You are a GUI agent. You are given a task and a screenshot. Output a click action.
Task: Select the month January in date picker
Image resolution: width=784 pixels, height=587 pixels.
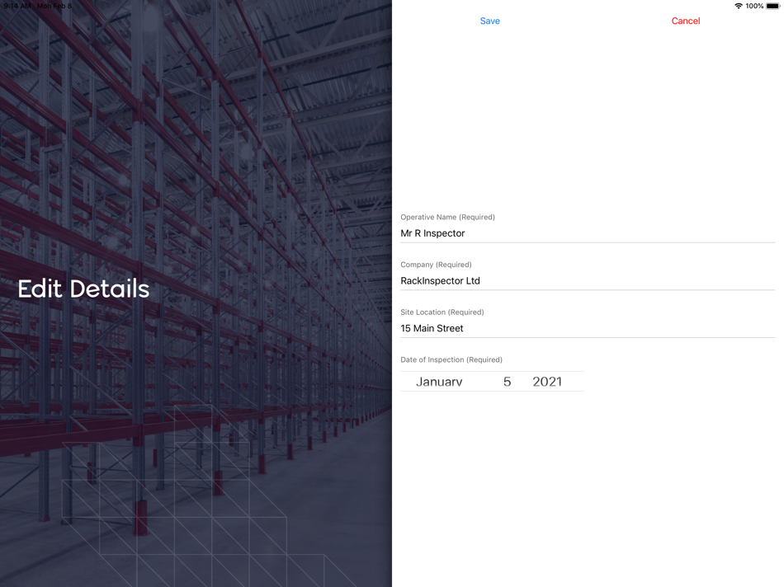coord(439,382)
